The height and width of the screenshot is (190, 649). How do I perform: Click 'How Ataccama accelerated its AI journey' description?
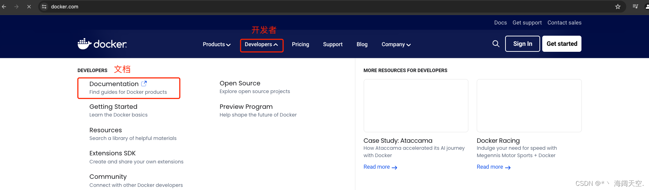click(414, 152)
